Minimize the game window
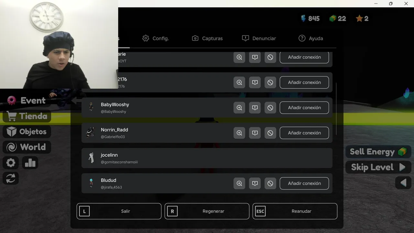The image size is (414, 233). (x=376, y=4)
